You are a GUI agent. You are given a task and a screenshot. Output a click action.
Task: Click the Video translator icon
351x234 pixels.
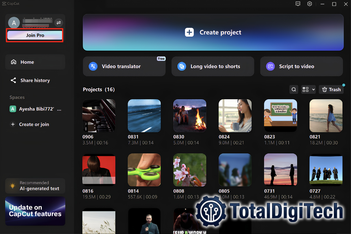(x=93, y=66)
